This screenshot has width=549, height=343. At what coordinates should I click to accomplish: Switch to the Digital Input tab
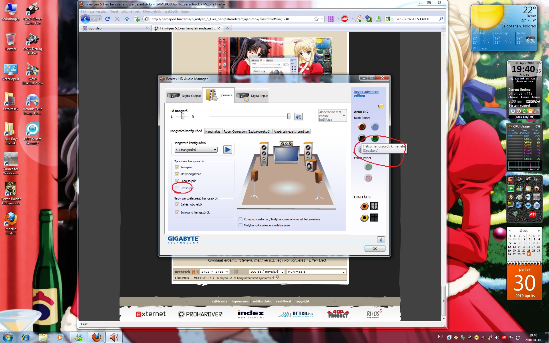pyautogui.click(x=252, y=95)
